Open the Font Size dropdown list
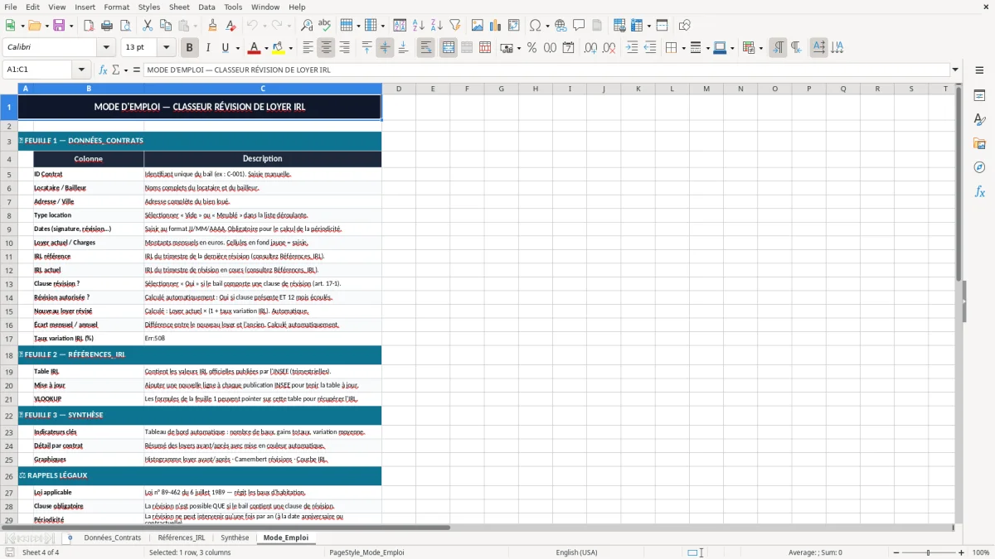The height and width of the screenshot is (559, 995). [x=166, y=48]
